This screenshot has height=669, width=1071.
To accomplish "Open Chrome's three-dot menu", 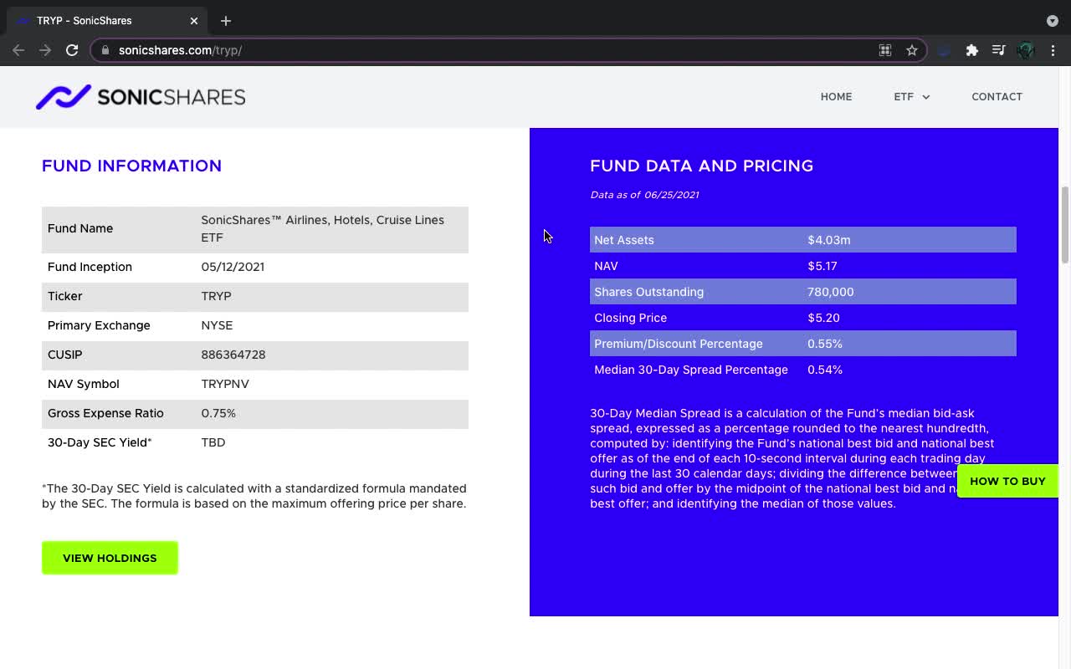I will point(1053,50).
